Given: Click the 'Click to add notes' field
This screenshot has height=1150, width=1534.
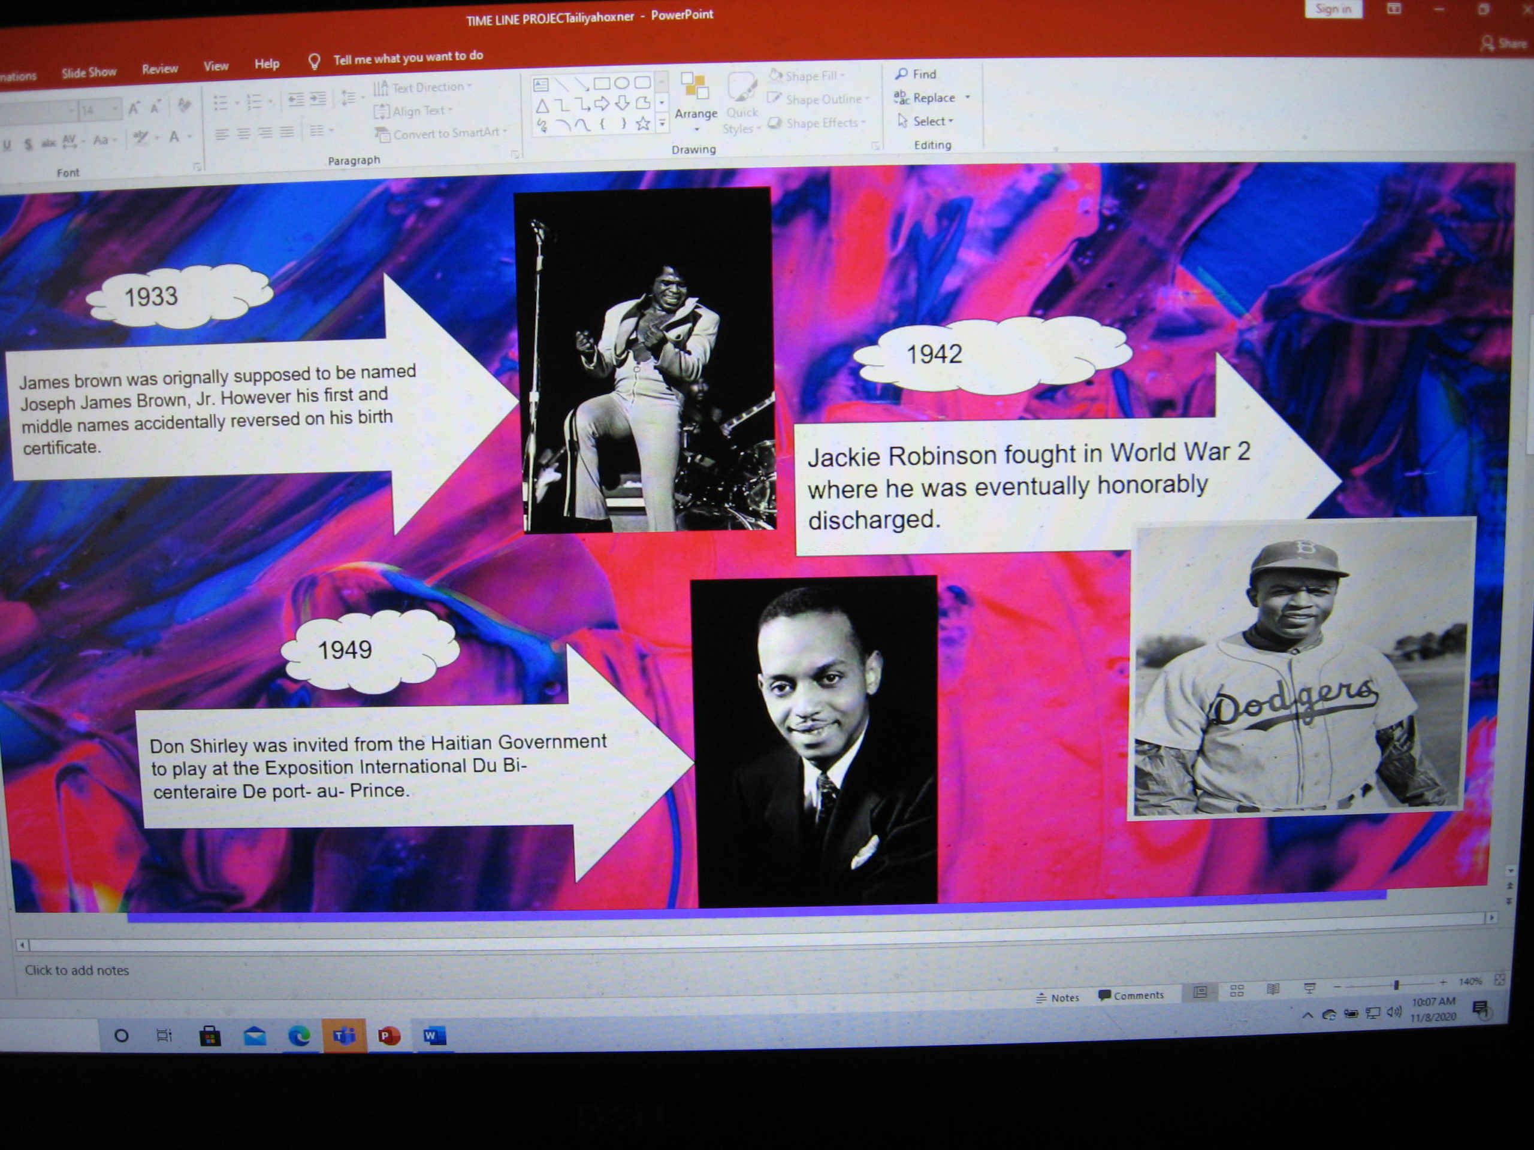Looking at the screenshot, I should 77,970.
